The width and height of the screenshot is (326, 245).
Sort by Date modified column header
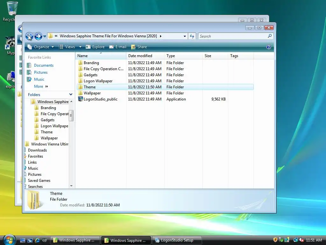[145, 56]
